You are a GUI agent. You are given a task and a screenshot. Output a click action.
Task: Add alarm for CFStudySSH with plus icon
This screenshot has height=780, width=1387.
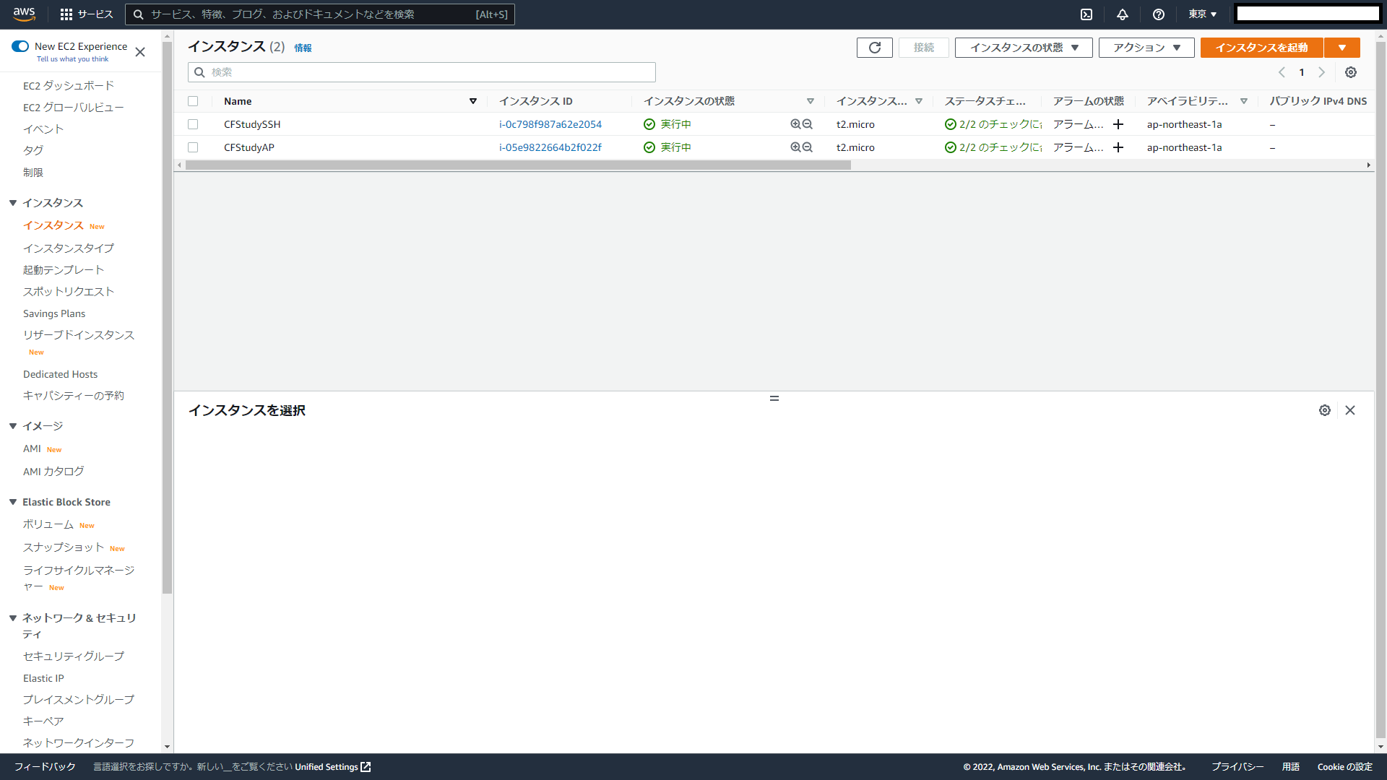pyautogui.click(x=1118, y=124)
